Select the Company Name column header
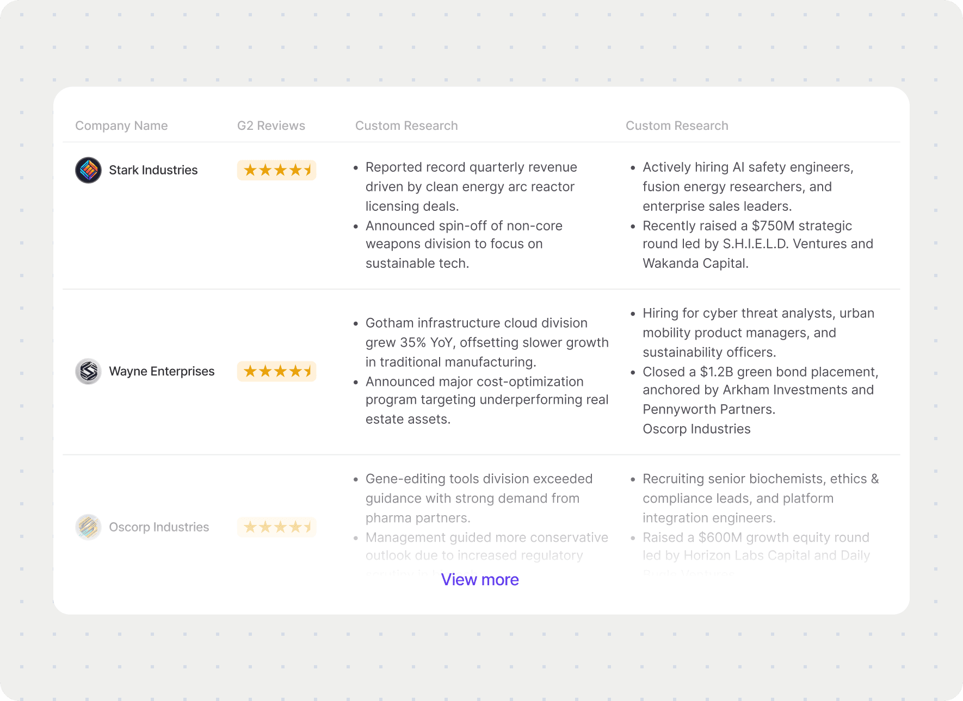The image size is (963, 701). (x=121, y=126)
